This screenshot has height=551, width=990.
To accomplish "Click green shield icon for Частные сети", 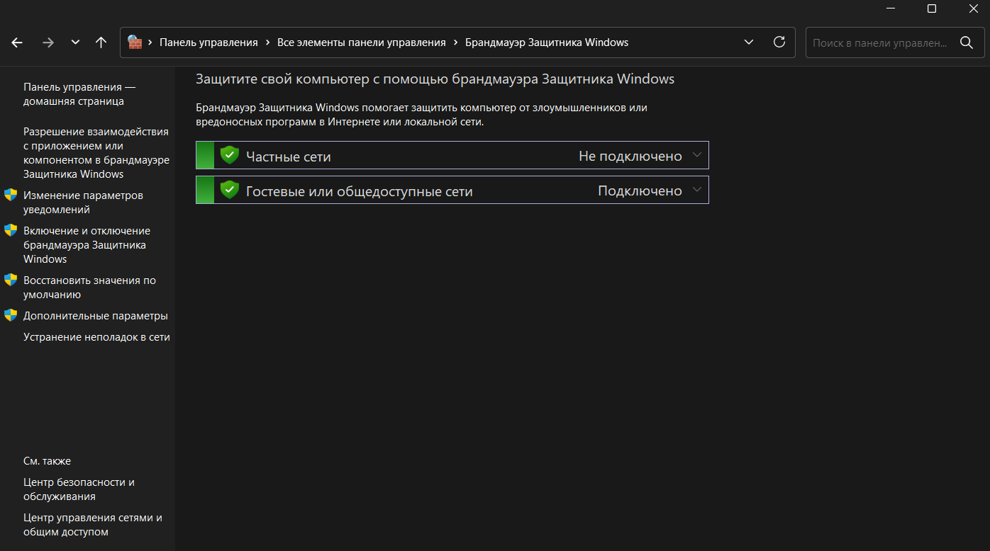I will [x=229, y=155].
